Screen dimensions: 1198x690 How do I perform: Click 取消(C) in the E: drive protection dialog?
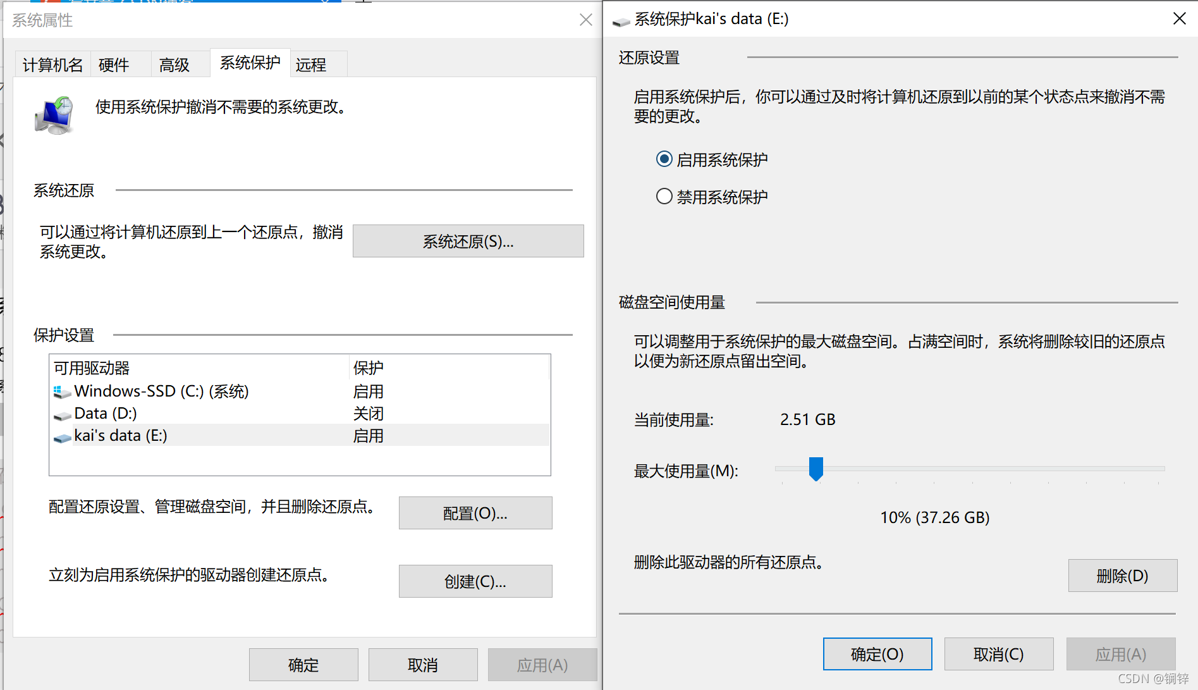(999, 654)
